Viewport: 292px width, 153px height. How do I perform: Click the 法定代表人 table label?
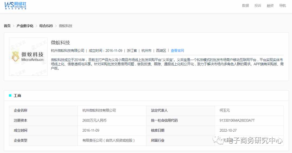(159, 110)
